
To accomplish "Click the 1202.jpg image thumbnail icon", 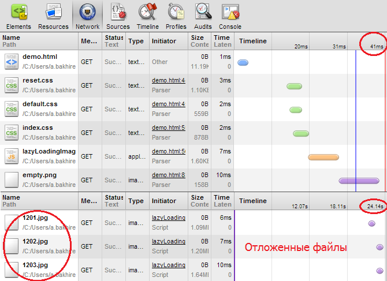I will pos(12,246).
